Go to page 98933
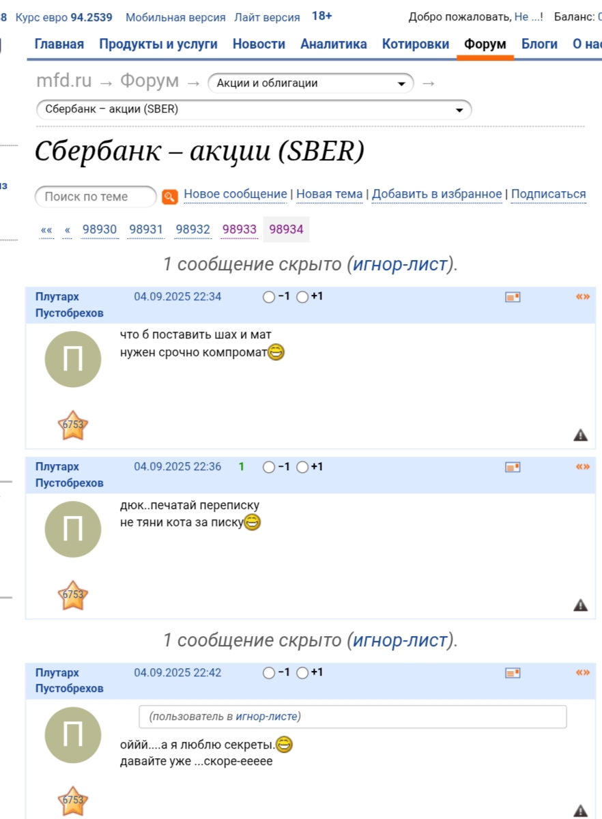The height and width of the screenshot is (819, 602). pos(239,229)
